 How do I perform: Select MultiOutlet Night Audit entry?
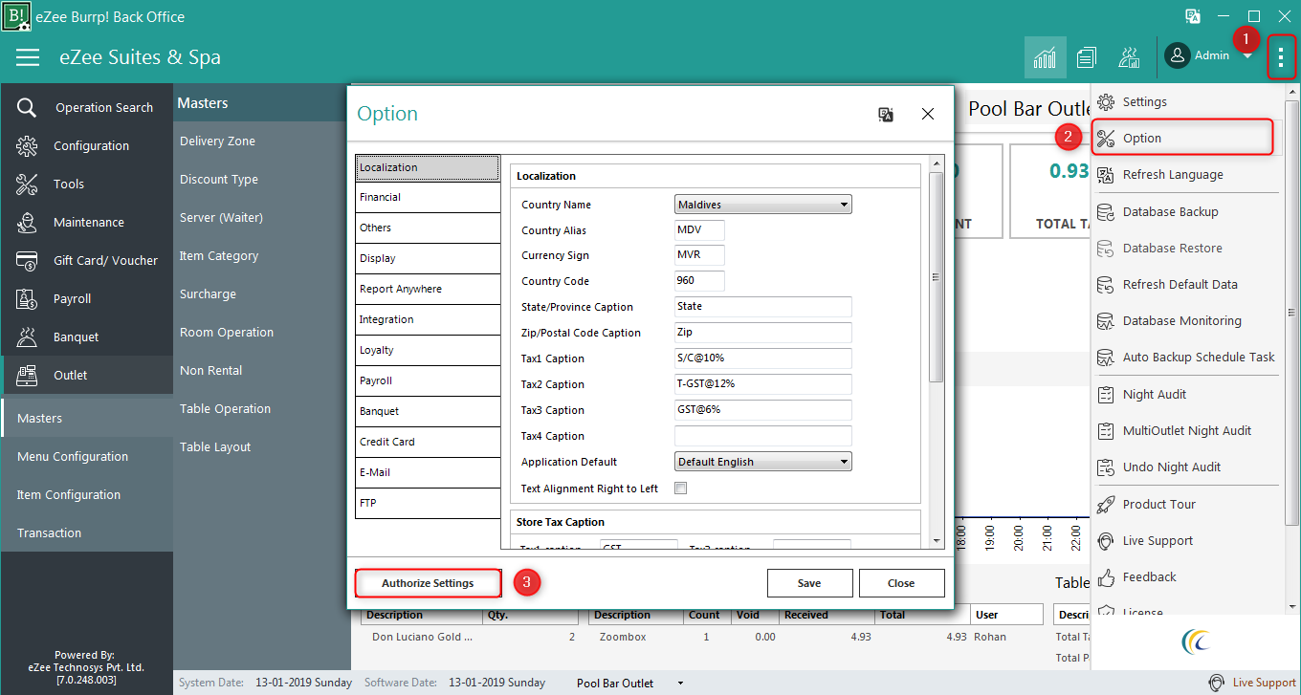1187,430
